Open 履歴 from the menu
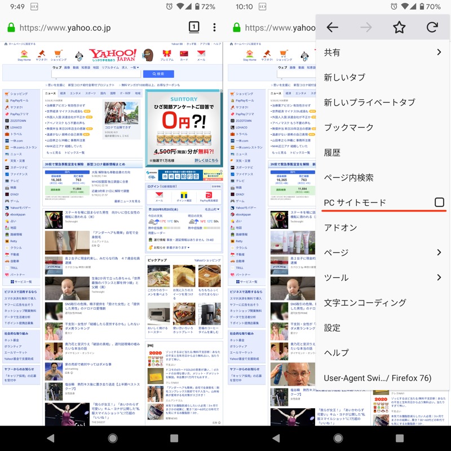 tap(332, 152)
